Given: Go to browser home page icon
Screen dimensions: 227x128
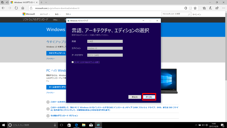Looking at the screenshot, I should 23,8.
